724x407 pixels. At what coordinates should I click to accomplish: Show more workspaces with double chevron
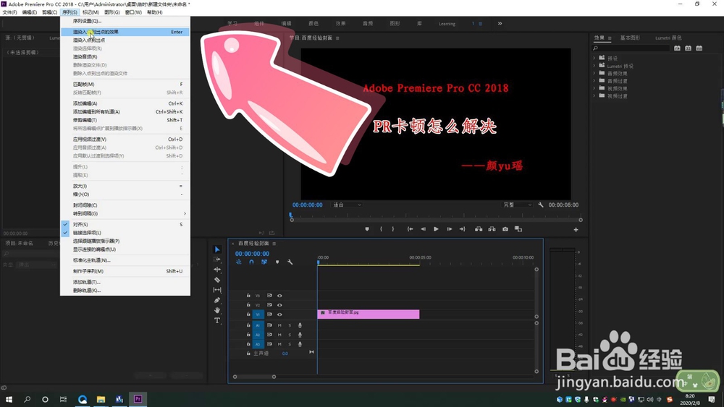tap(500, 24)
